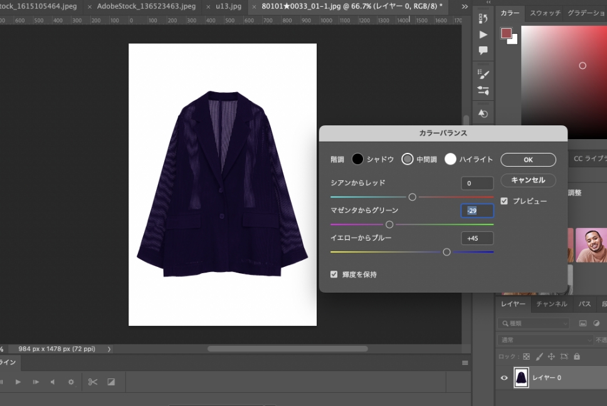Viewport: 607px width, 406px height.
Task: Switch to the チャンネル tab
Action: (552, 304)
